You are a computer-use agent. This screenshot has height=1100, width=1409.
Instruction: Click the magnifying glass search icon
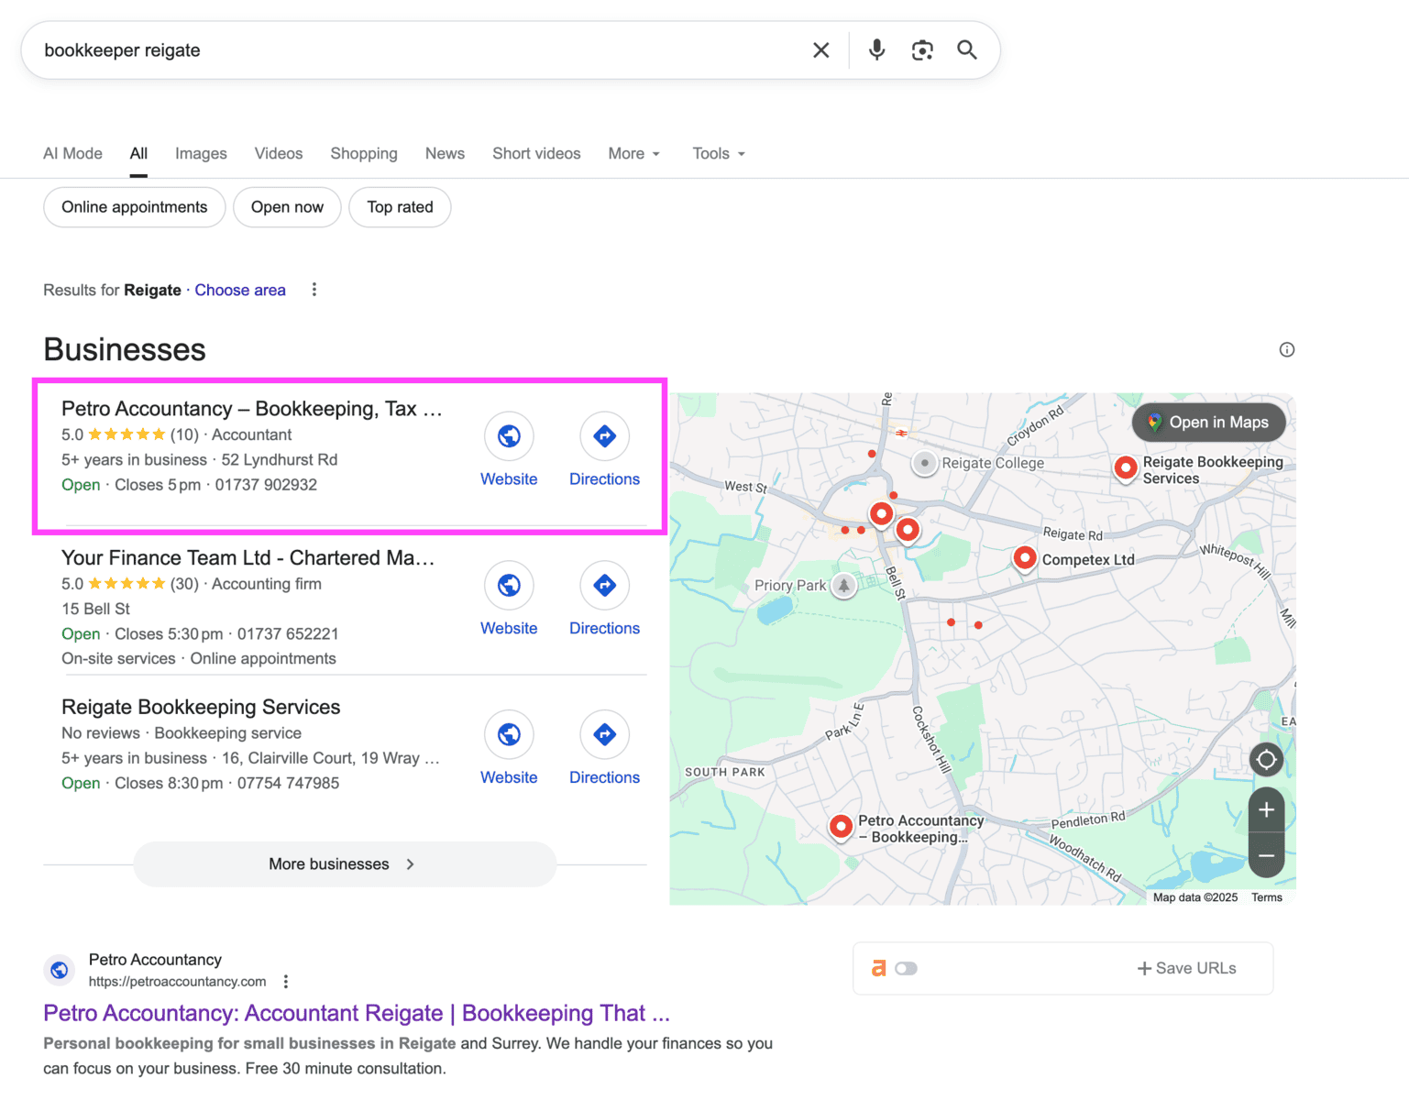pyautogui.click(x=967, y=50)
